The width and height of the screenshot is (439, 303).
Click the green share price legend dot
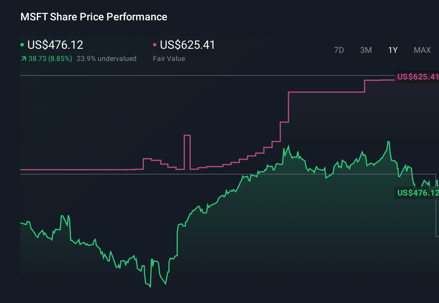point(22,44)
